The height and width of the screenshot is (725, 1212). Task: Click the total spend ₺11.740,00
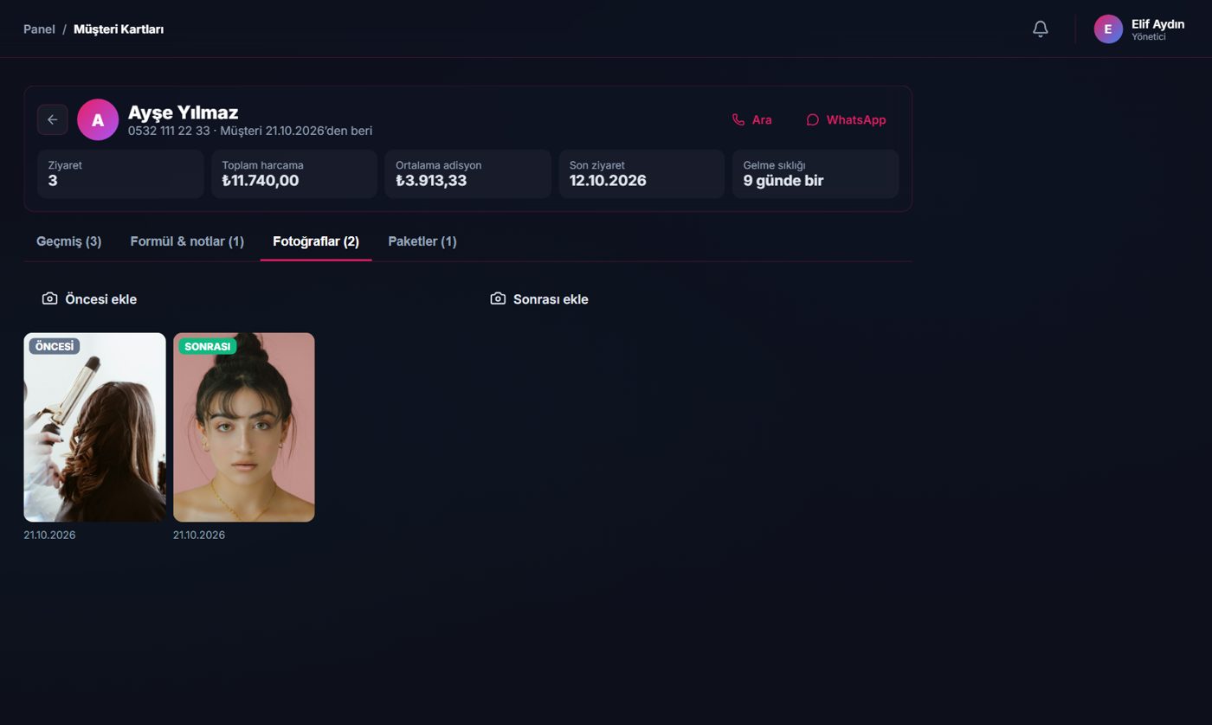pyautogui.click(x=261, y=181)
